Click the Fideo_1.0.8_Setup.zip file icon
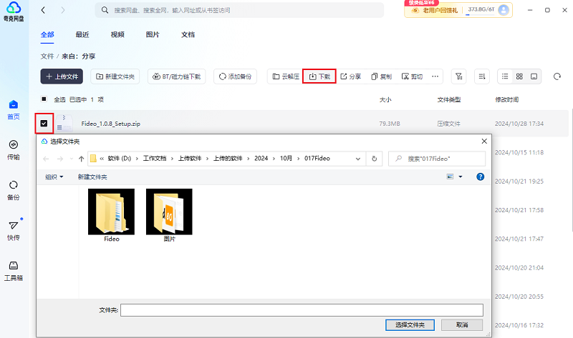This screenshot has height=338, width=573. [64, 123]
